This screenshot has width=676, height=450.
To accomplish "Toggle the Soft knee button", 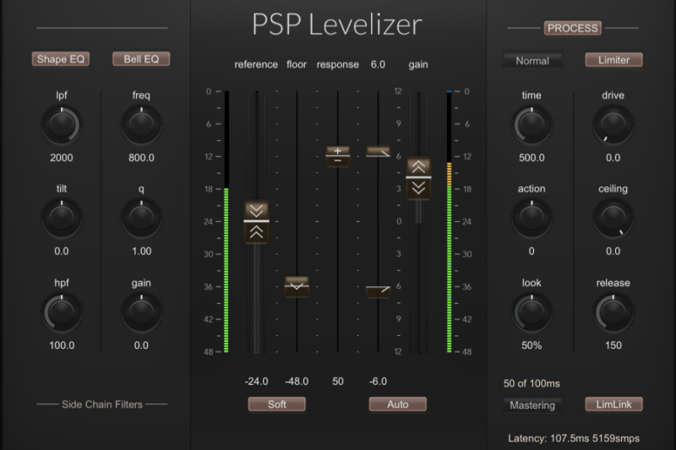I will coord(277,404).
